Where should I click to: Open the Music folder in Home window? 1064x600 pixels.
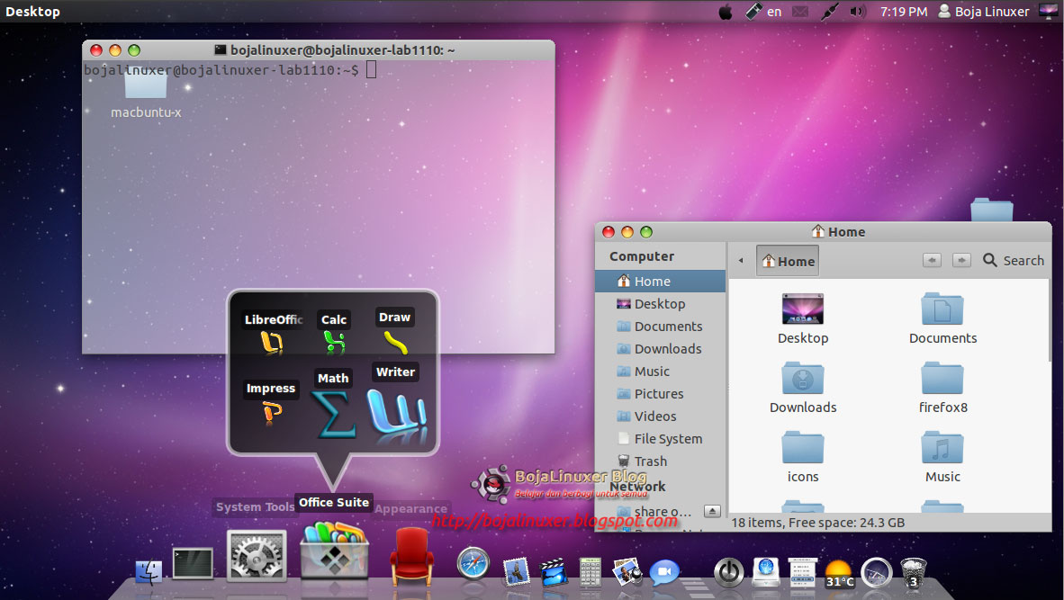pyautogui.click(x=942, y=457)
